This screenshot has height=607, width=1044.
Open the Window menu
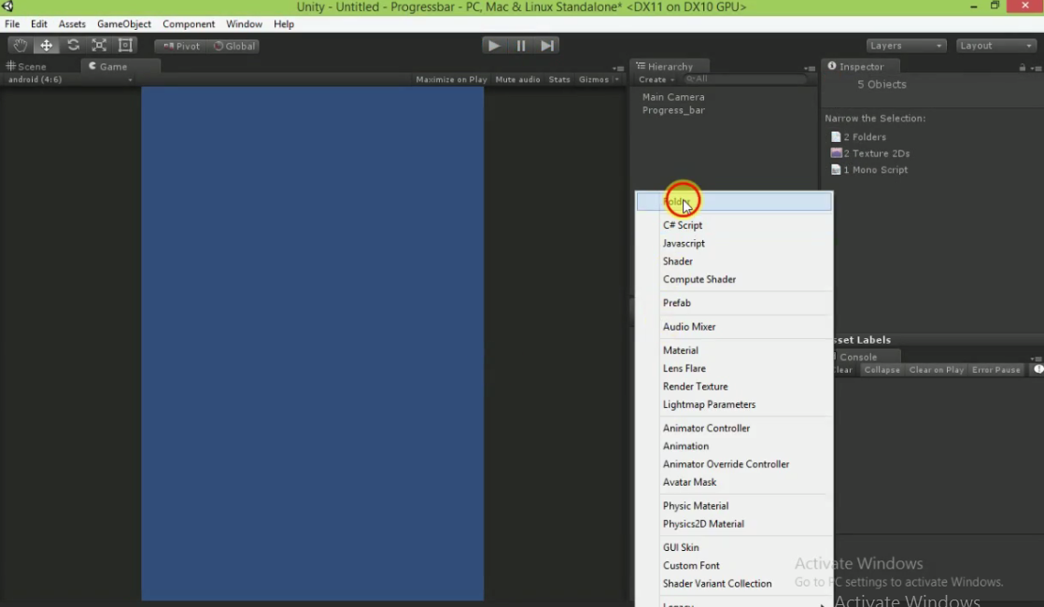pos(244,24)
